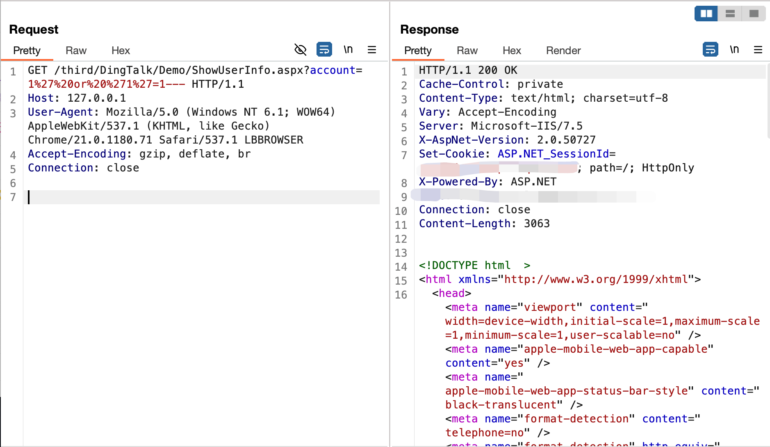Click the 'User-Agent' header name in request
Viewport: 770px width, 447px height.
(x=60, y=112)
